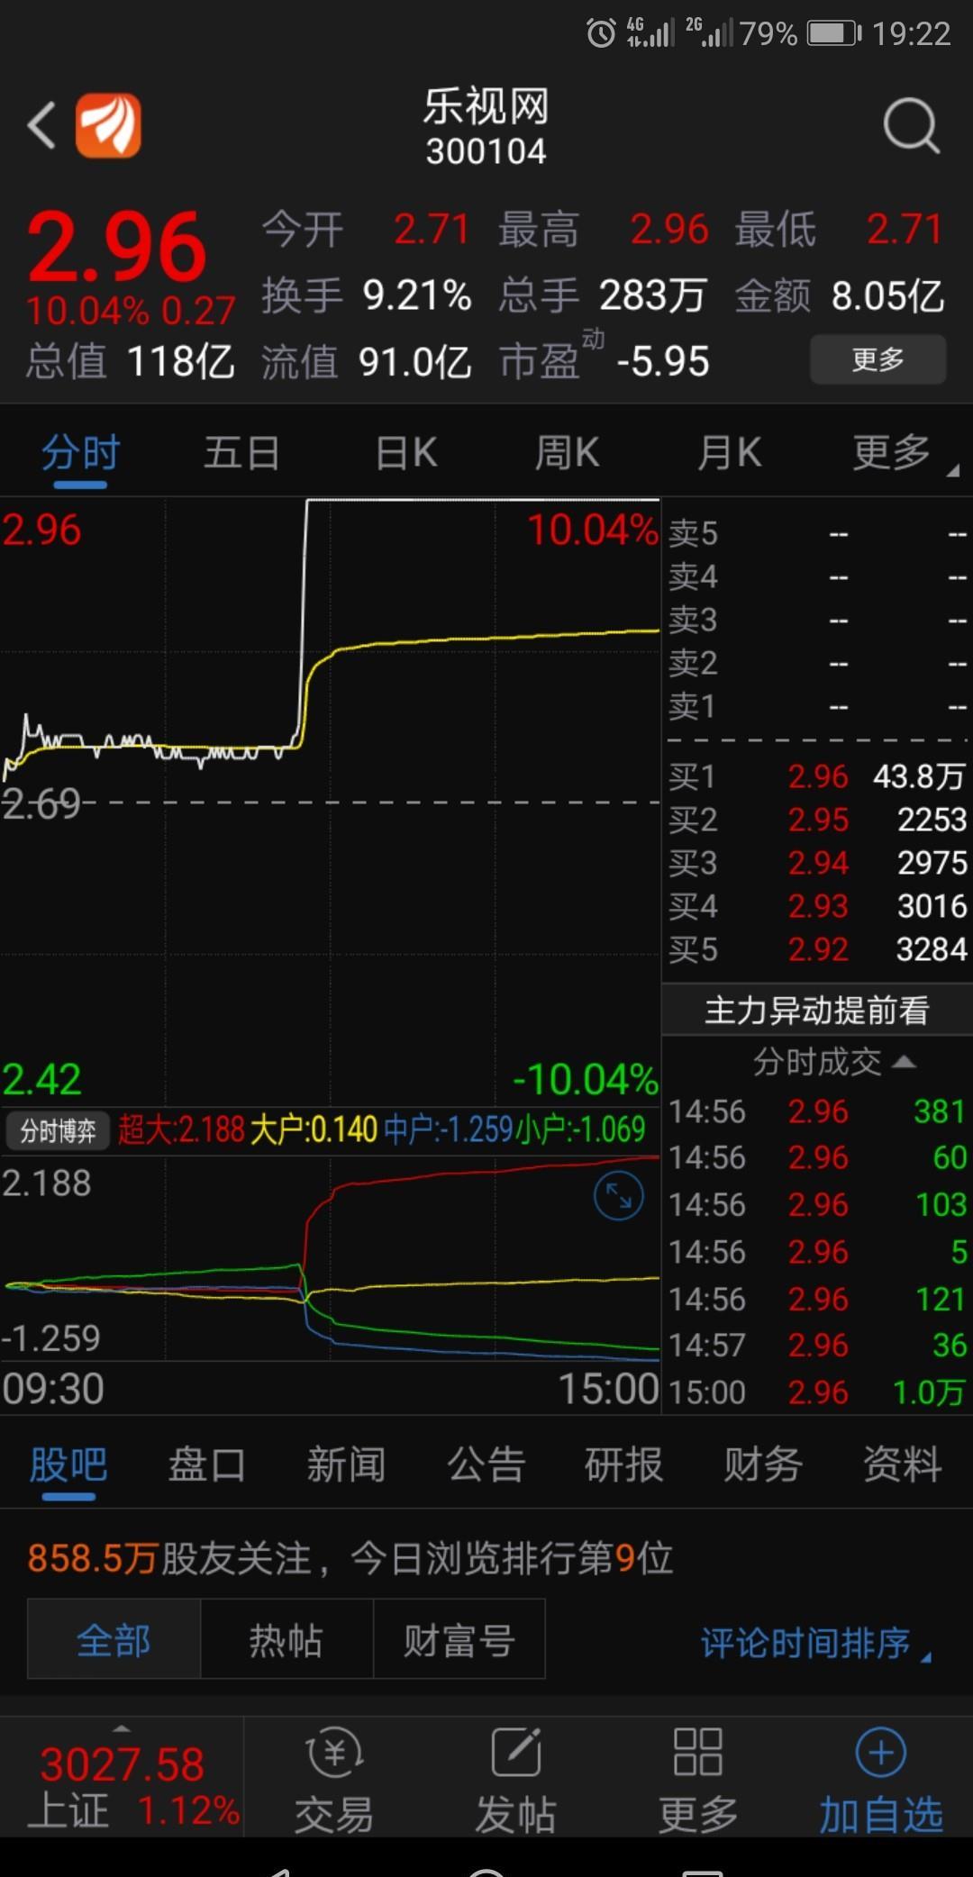
Task: Select the 财务 tab
Action: click(763, 1464)
